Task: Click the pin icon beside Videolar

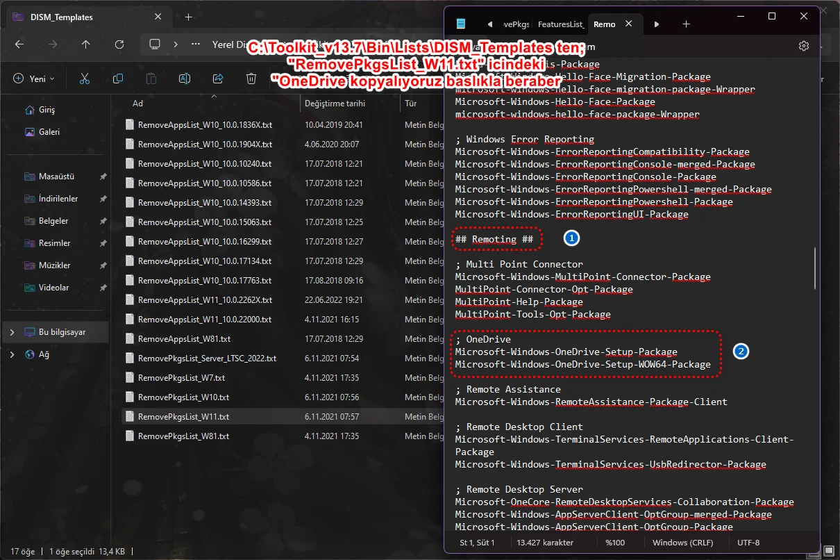Action: 103,288
